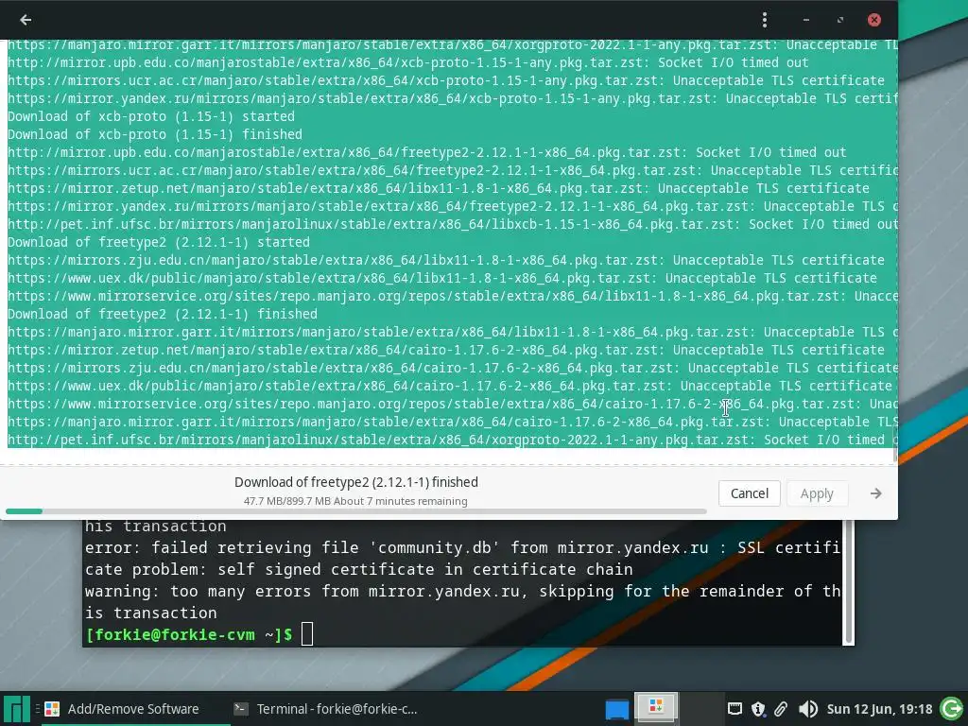
Task: Click the mirrors.zju.edu.cn libx11 log line
Action: pyautogui.click(x=446, y=261)
